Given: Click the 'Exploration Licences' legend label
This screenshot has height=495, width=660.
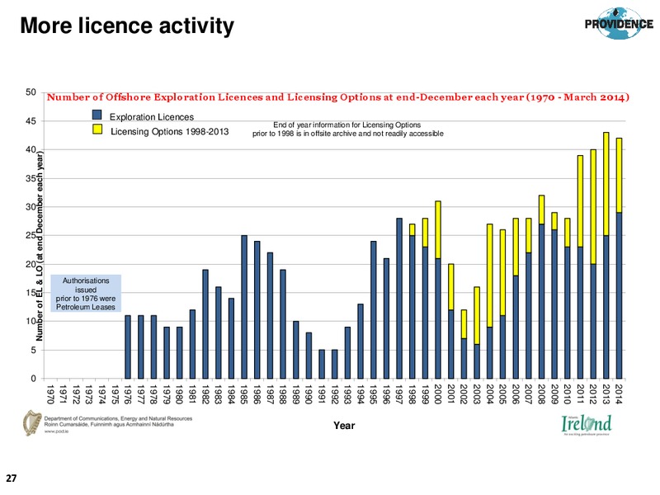Looking at the screenshot, I should coord(152,117).
